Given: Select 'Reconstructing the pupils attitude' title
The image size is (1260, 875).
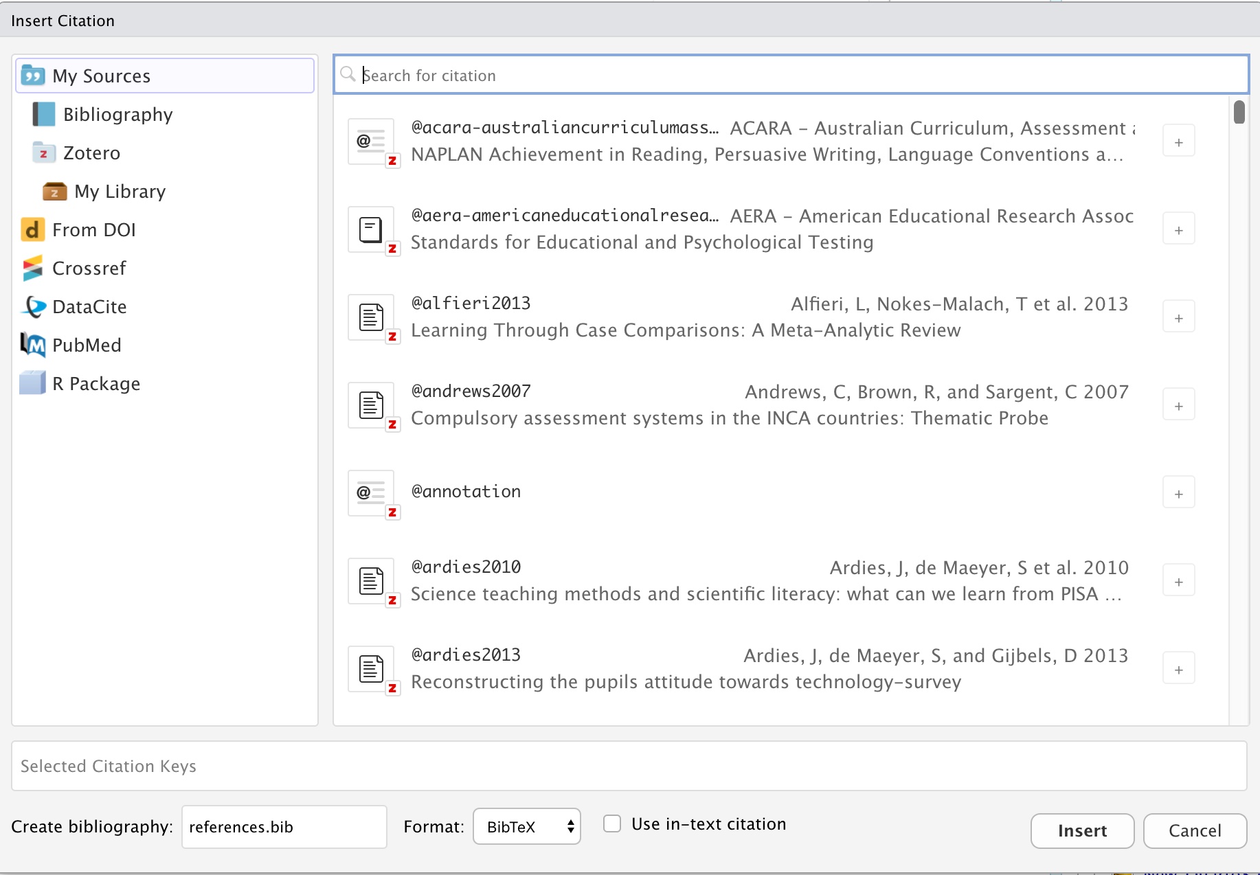Looking at the screenshot, I should (x=686, y=682).
